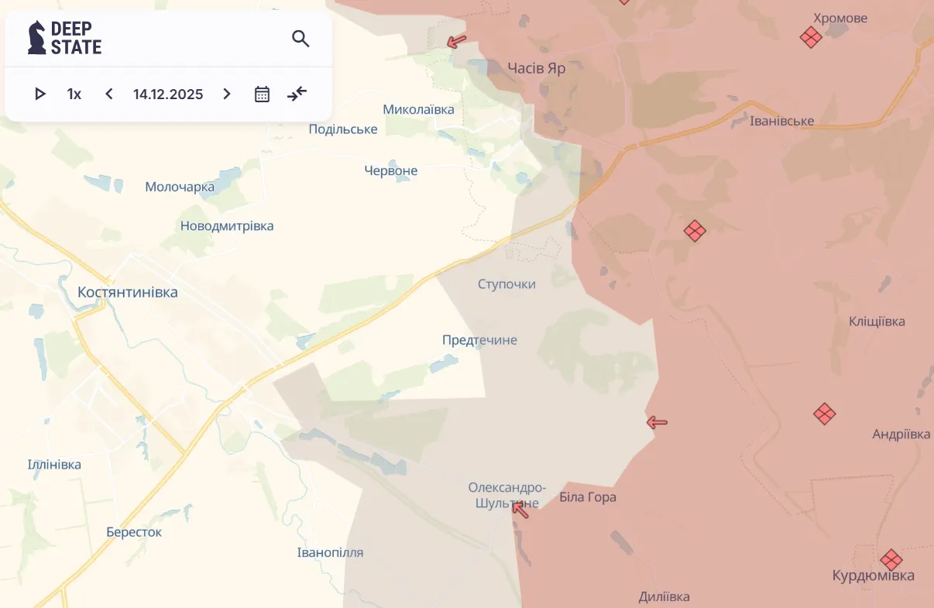Open the map search
This screenshot has width=934, height=608.
300,38
